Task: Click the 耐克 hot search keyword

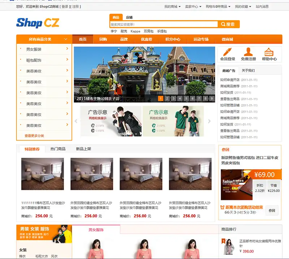Action: coord(124,31)
